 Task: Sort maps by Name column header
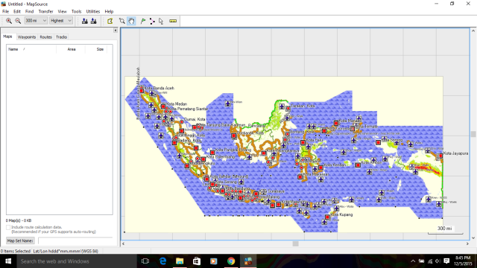coord(31,49)
